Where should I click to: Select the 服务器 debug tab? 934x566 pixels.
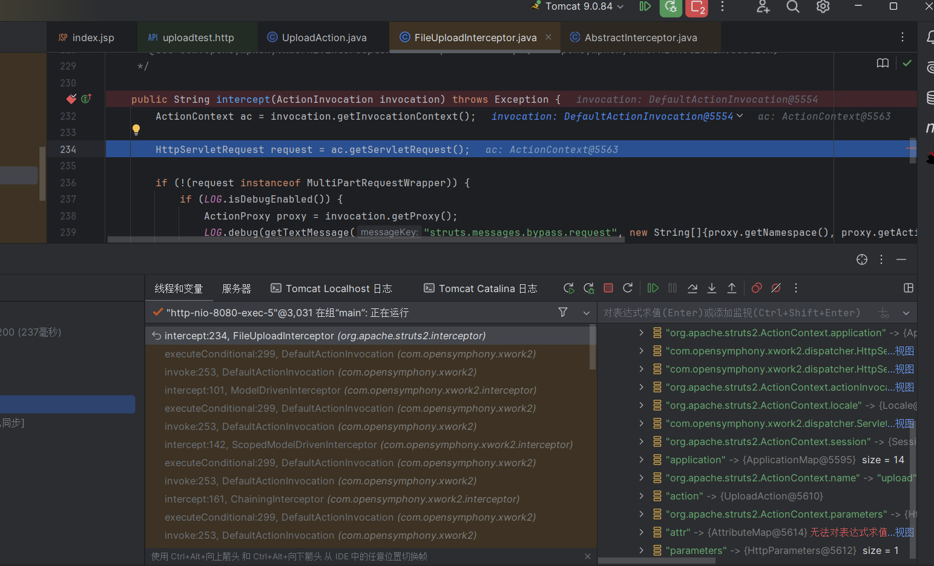[x=237, y=288]
